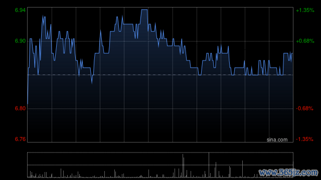Click the 6.76 price axis label

[20, 139]
